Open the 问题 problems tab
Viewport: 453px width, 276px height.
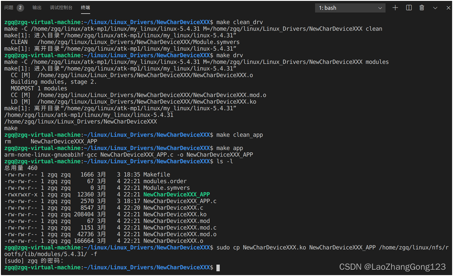(x=8, y=8)
